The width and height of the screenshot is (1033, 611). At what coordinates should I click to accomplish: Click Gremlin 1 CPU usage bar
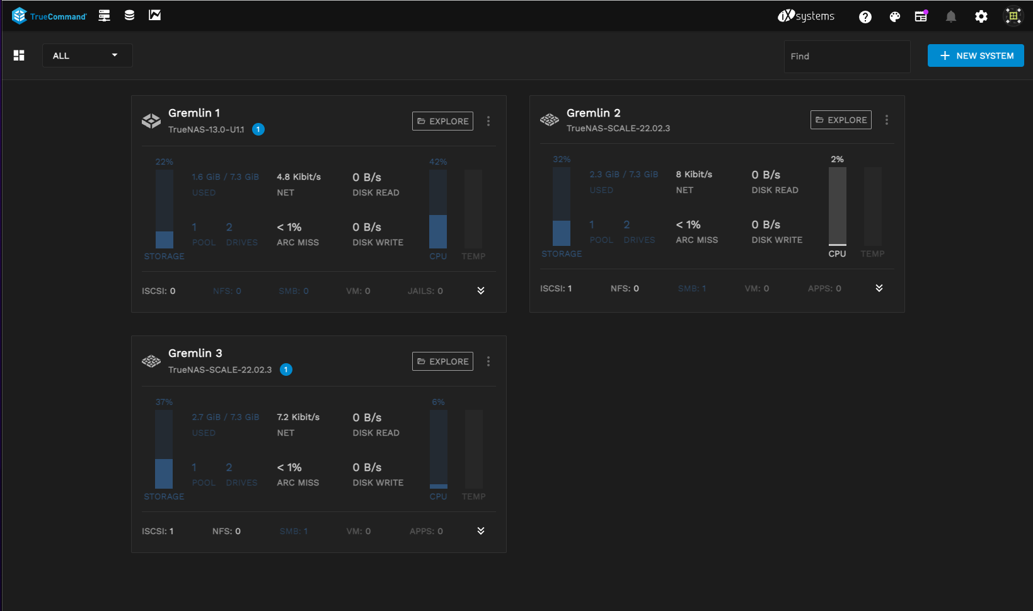(438, 209)
